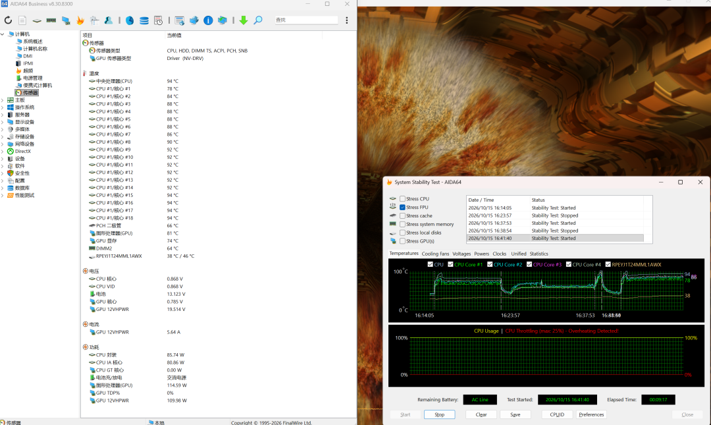Switch to the Cooling Fans tab
Screen dimensions: 711x425
(x=435, y=254)
